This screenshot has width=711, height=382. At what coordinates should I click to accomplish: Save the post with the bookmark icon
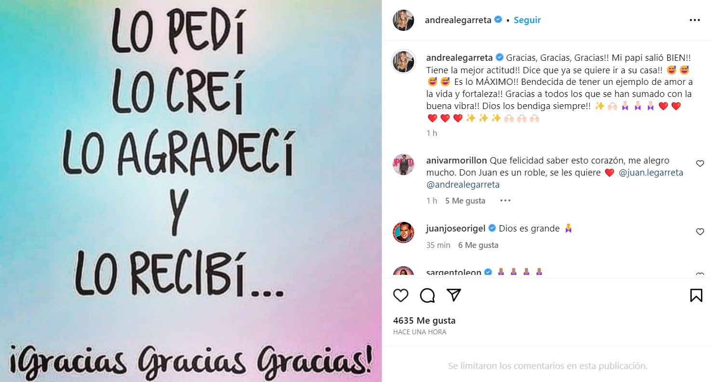pyautogui.click(x=696, y=295)
